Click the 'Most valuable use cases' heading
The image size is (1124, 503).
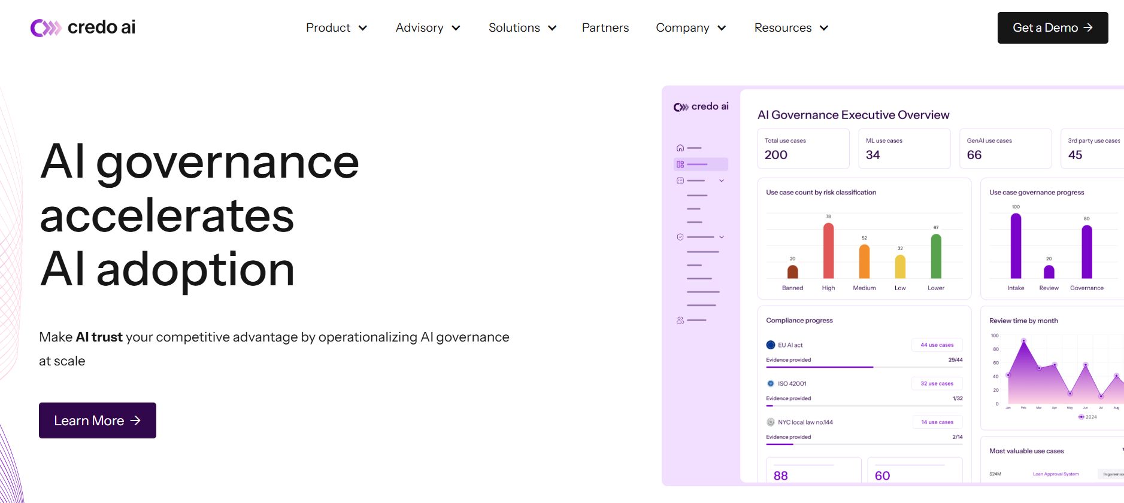pyautogui.click(x=1026, y=451)
